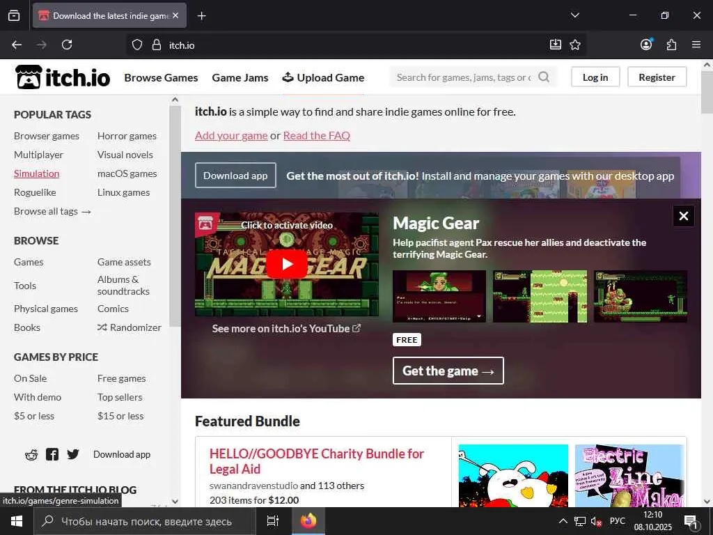Click the tracking protection shield icon
Image resolution: width=713 pixels, height=535 pixels.
(x=137, y=45)
